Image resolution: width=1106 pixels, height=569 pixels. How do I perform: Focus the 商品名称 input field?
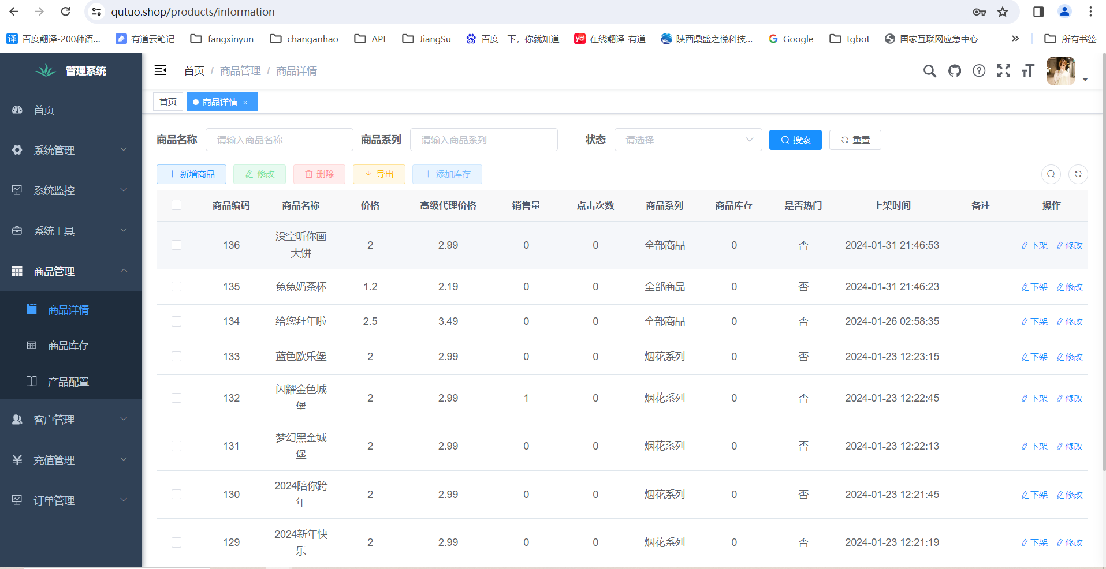pyautogui.click(x=280, y=140)
